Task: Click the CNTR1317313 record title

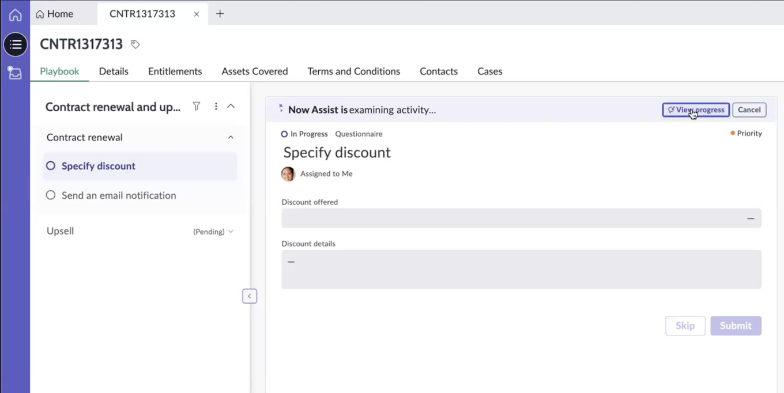Action: pyautogui.click(x=81, y=44)
